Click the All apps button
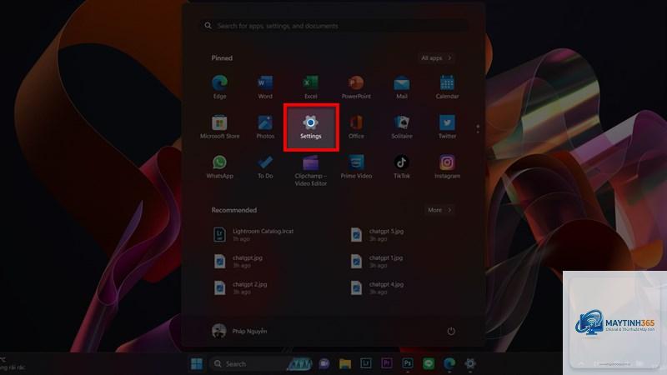Viewport: 667px width, 375px height. coord(436,57)
